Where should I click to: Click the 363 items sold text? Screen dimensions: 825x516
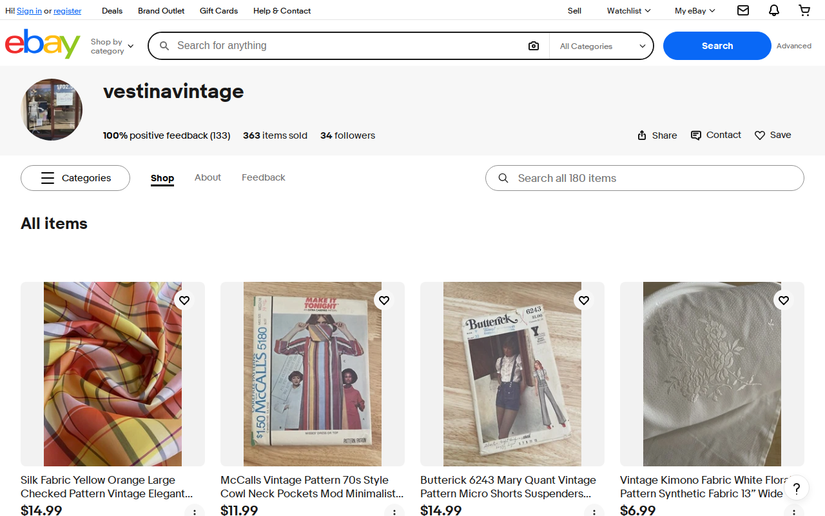point(275,135)
